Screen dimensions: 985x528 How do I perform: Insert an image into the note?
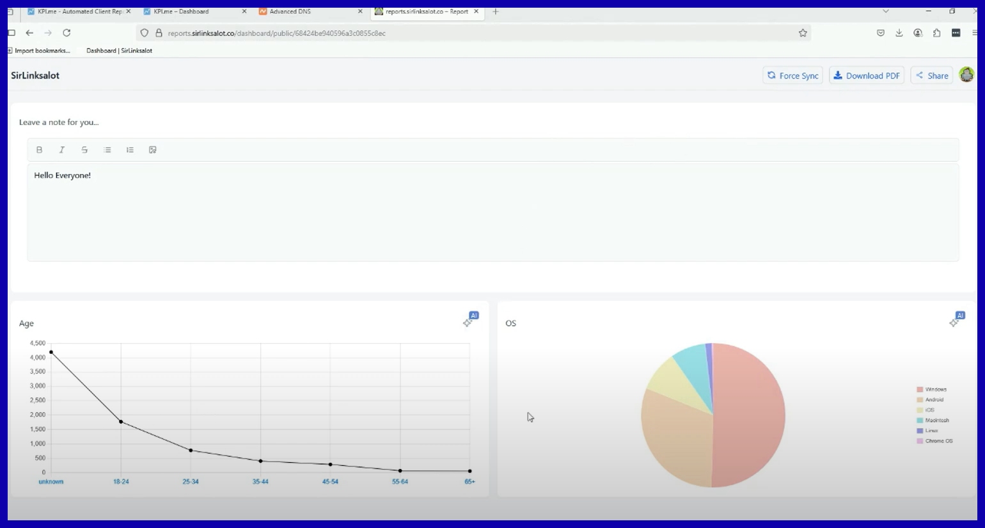153,150
